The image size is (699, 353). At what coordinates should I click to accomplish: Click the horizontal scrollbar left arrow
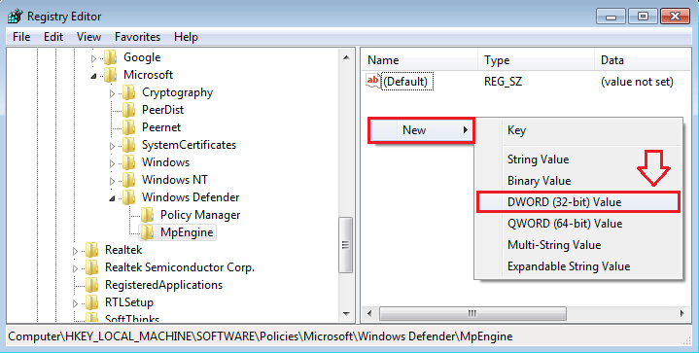[x=369, y=314]
